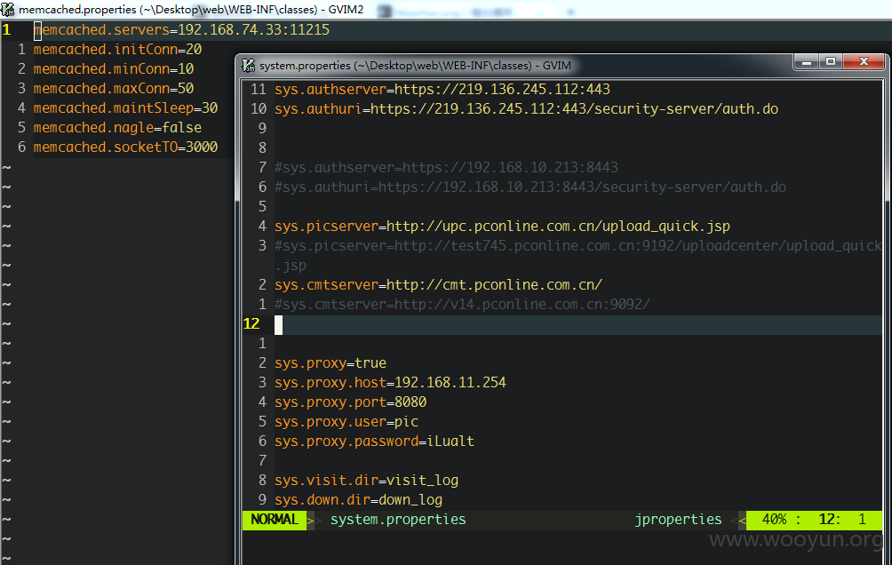
Task: Click the jproperties filetype in status line
Action: [x=678, y=520]
